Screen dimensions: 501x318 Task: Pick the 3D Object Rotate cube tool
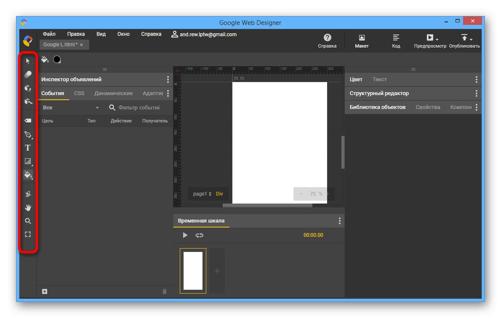tap(28, 88)
